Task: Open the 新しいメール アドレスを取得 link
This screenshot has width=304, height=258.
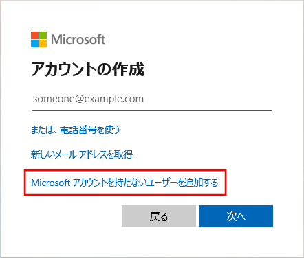Action: point(82,154)
